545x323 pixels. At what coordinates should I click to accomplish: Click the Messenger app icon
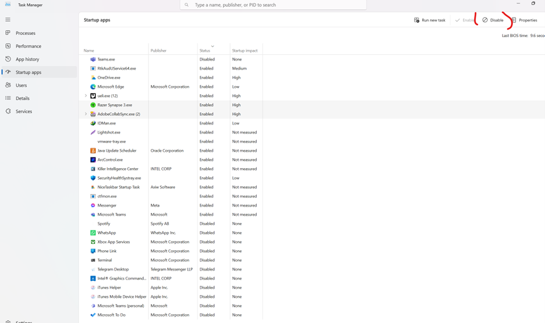pyautogui.click(x=93, y=205)
